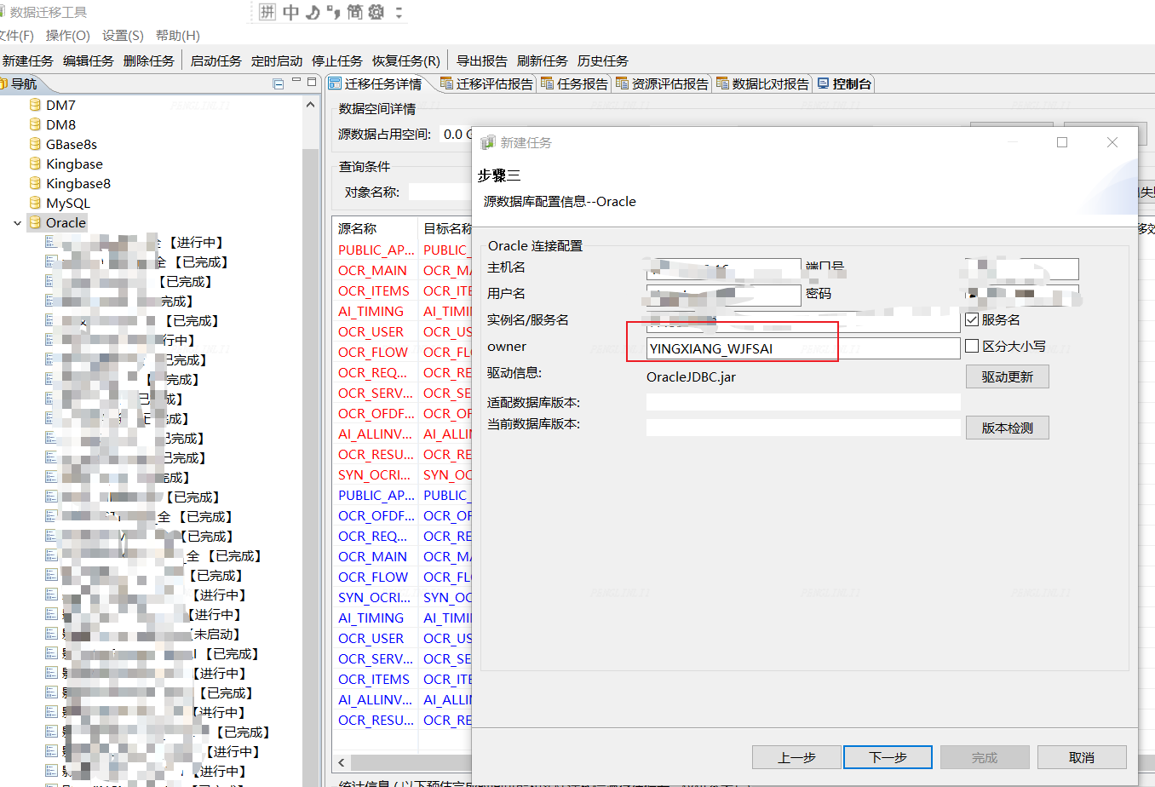1155x787 pixels.
Task: Open the 操作(O) menu
Action: 67,35
